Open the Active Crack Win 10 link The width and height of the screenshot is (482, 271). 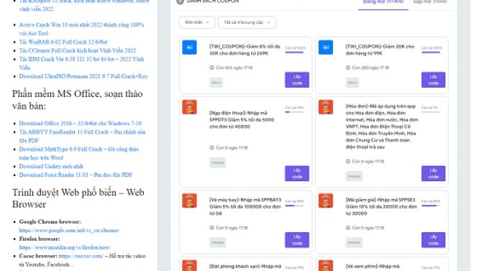pos(81,29)
